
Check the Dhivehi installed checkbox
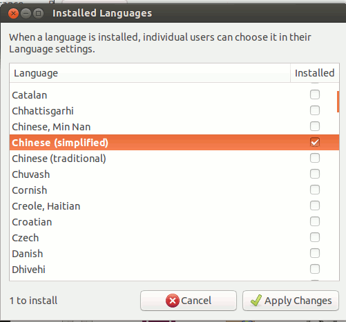coord(315,269)
